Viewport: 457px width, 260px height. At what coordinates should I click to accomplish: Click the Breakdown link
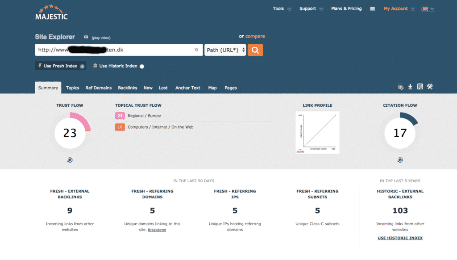point(157,230)
